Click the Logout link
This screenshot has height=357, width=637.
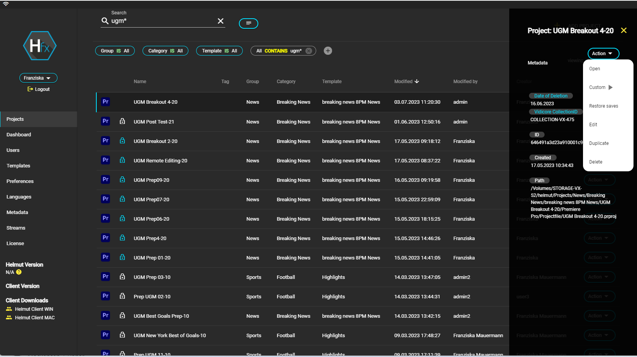click(x=39, y=89)
